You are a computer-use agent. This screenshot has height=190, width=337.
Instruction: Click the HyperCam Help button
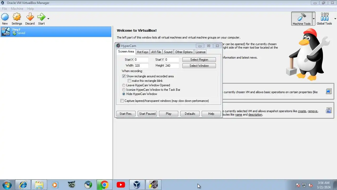(x=211, y=114)
